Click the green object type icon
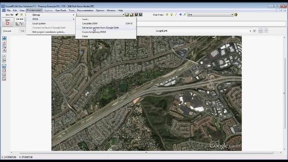Screen dimensions: 288x162 click(x=184, y=14)
